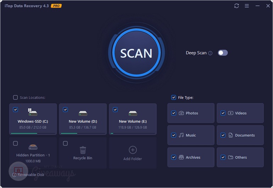Check the Recycle Bin checkbox
The width and height of the screenshot is (273, 188).
point(65,143)
